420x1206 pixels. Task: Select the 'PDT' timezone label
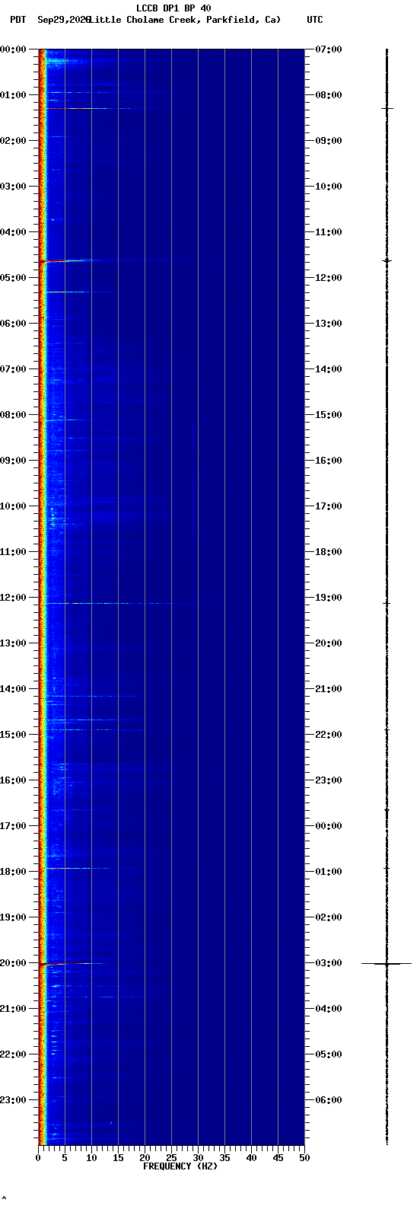pos(17,20)
